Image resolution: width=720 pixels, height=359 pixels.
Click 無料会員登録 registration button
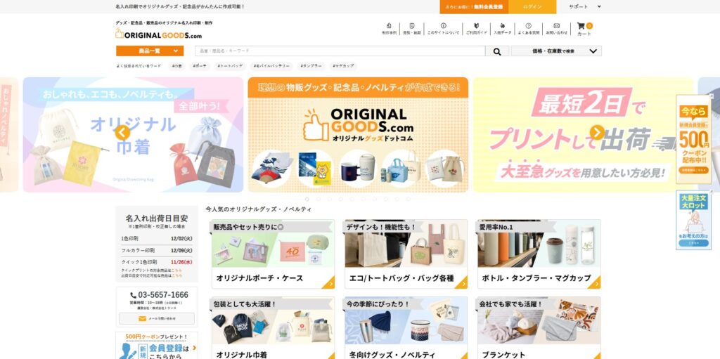pyautogui.click(x=473, y=7)
